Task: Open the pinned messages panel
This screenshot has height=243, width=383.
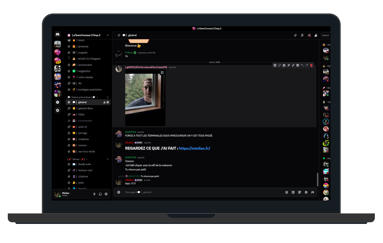Action: (309, 35)
